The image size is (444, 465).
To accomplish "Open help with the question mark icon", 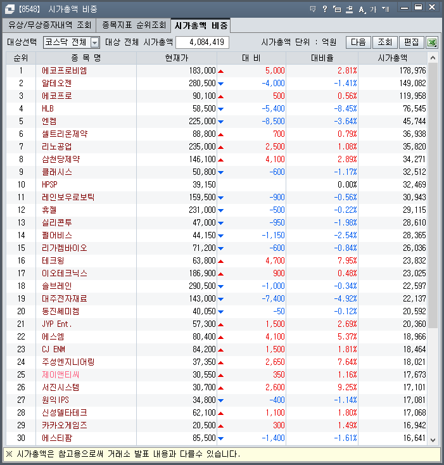I will pyautogui.click(x=325, y=9).
